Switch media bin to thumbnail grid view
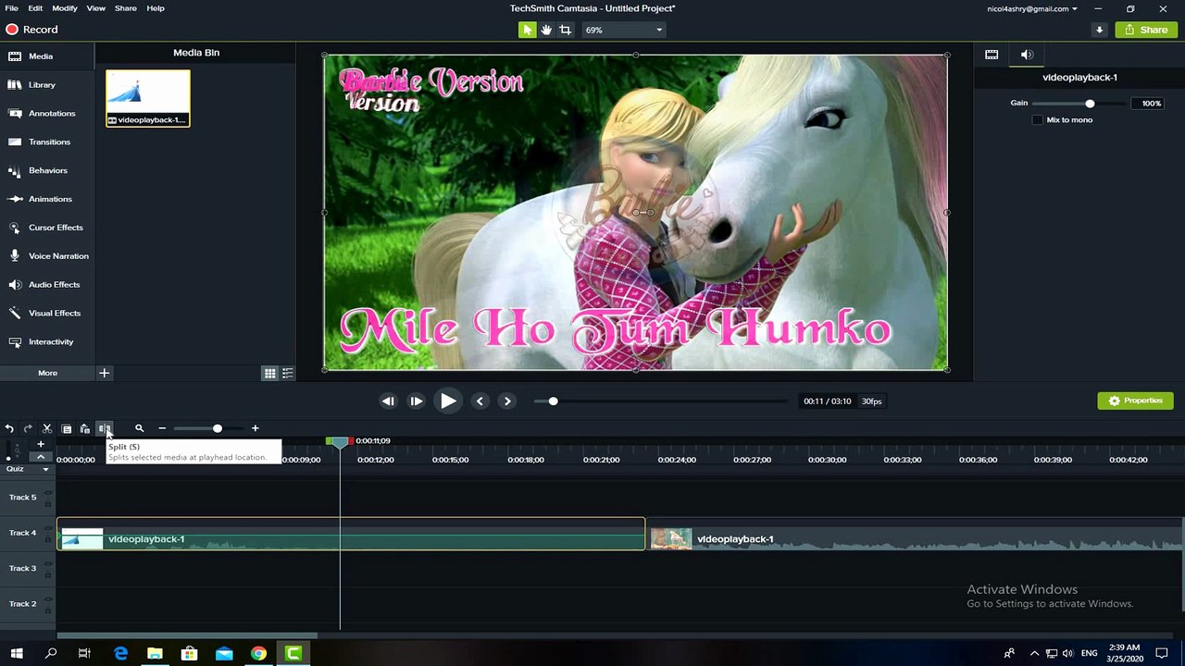This screenshot has height=666, width=1185. tap(269, 374)
